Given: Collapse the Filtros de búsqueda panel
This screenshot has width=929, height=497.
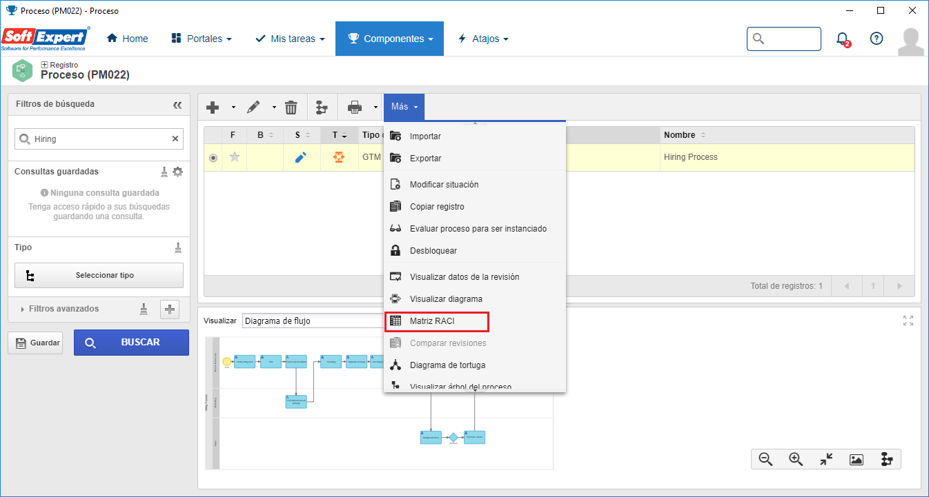Looking at the screenshot, I should click(x=177, y=105).
